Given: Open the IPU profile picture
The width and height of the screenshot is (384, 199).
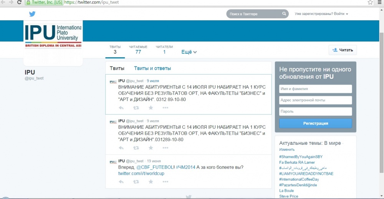Looking at the screenshot, I should point(53,44).
